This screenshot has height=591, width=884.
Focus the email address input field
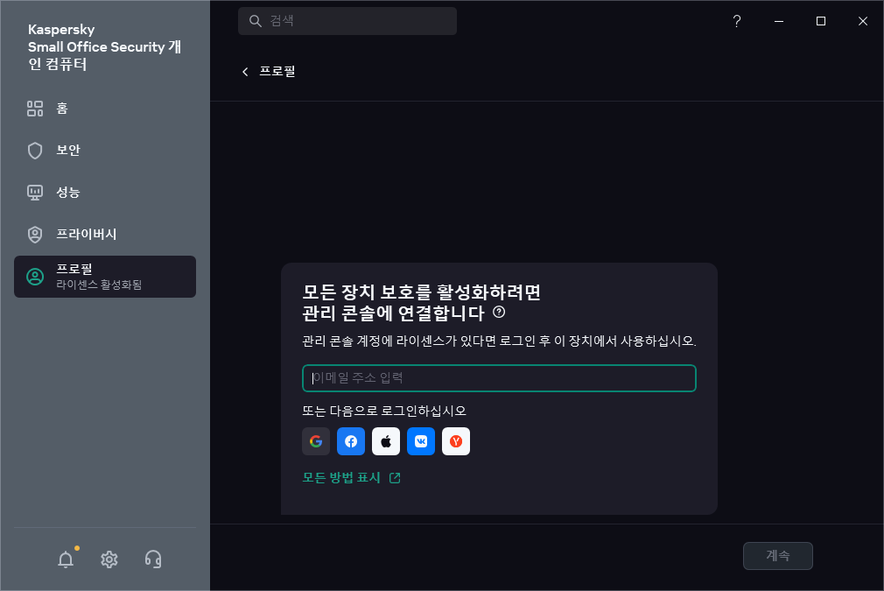point(499,378)
